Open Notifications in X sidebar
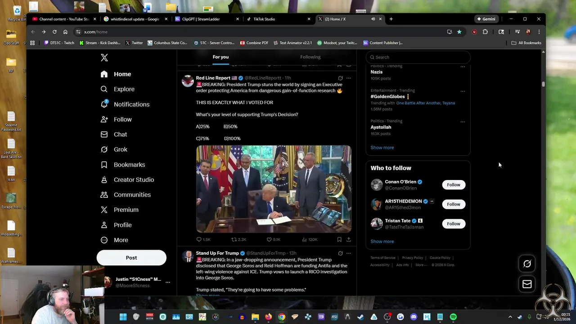576x324 pixels. point(125,104)
